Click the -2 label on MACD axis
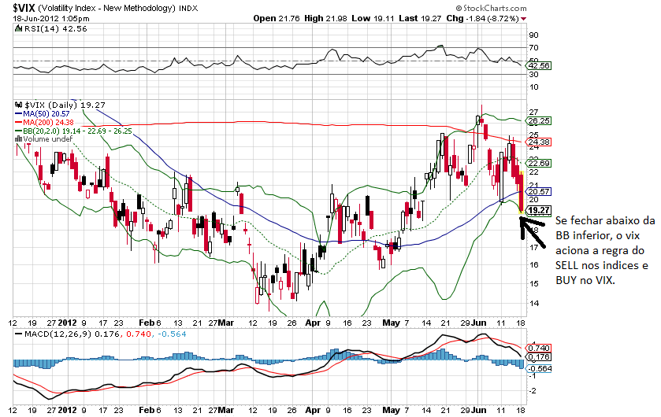Viewport: 661px width, 417px height. 533,391
